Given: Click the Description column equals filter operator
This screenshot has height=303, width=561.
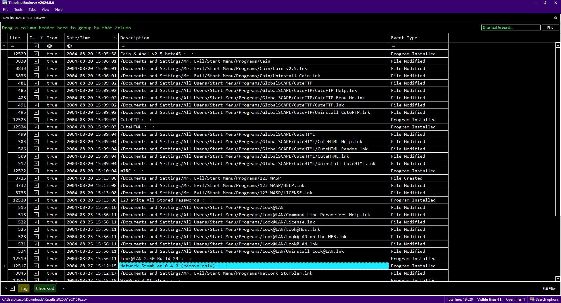Looking at the screenshot, I should (123, 46).
